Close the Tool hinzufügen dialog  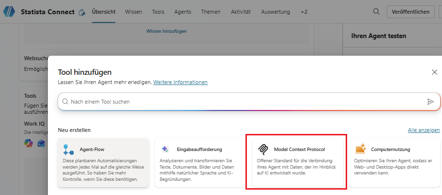pyautogui.click(x=434, y=72)
